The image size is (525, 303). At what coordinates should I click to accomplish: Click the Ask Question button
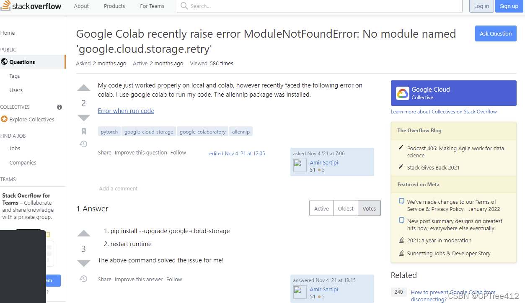tap(495, 33)
